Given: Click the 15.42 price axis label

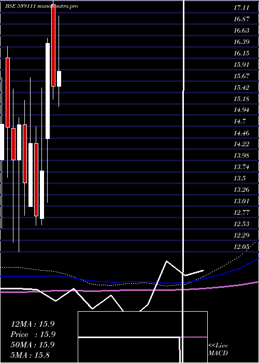Looking at the screenshot, I should 241,88.
